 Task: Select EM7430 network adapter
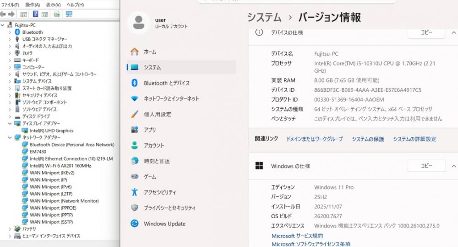38,152
